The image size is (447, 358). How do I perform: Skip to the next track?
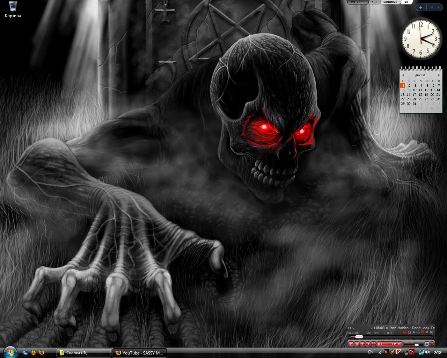(x=373, y=344)
